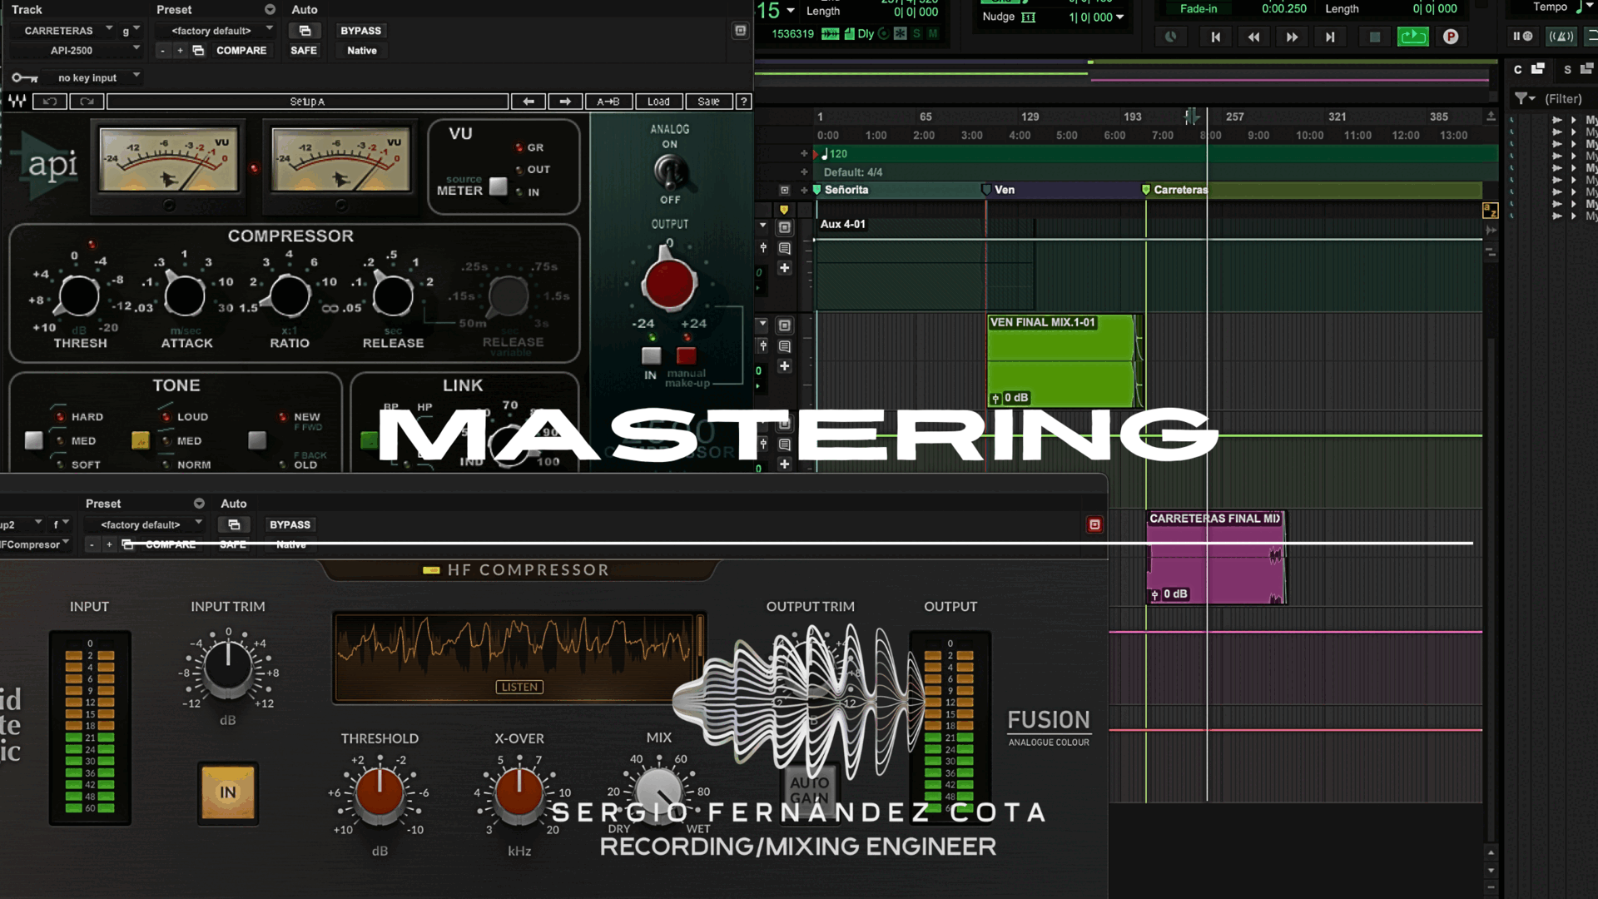Flip the ANALOG ON/OFF switch on the API-2500
1598x899 pixels.
pos(669,172)
